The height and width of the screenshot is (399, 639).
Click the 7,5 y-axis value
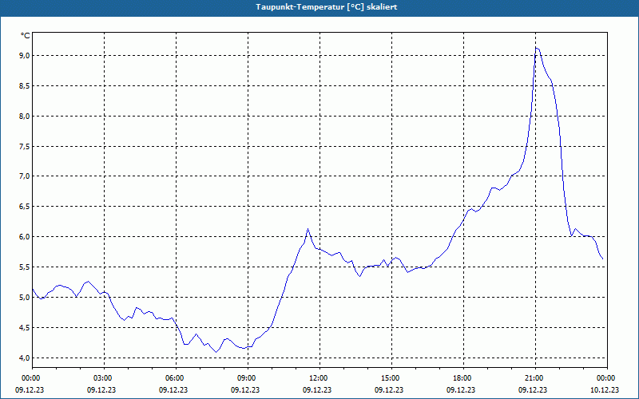tap(25, 146)
